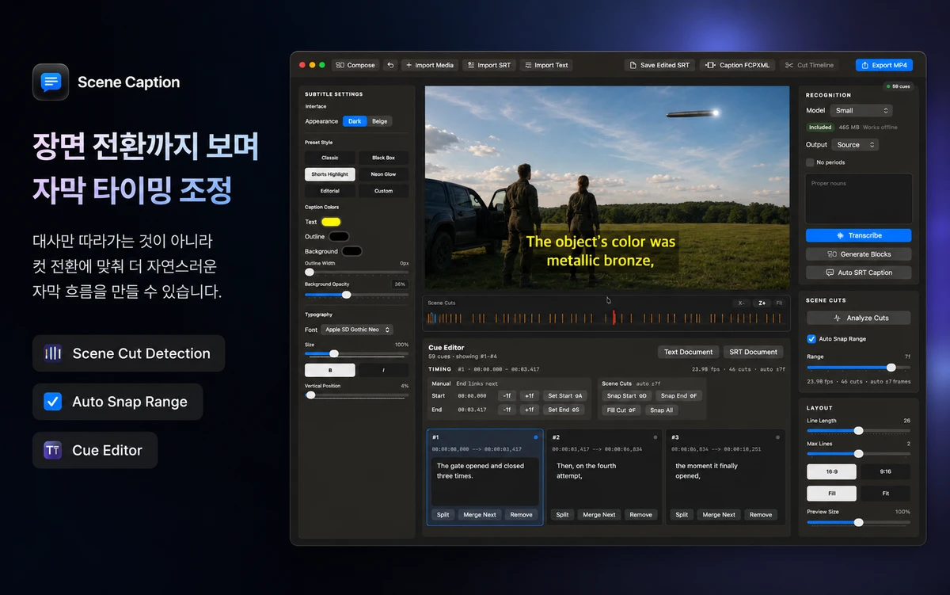
Task: Toggle bold B formatting
Action: (330, 370)
